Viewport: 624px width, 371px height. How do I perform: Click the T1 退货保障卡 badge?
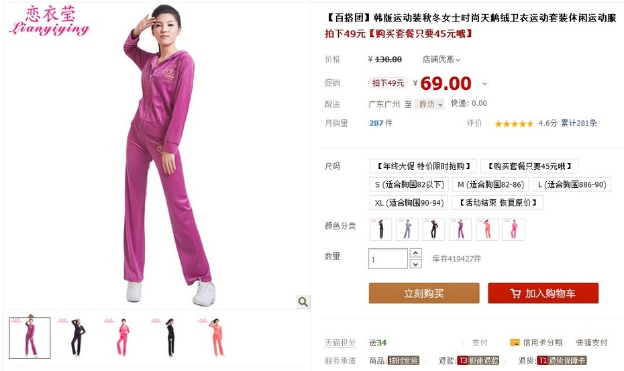coord(562,361)
